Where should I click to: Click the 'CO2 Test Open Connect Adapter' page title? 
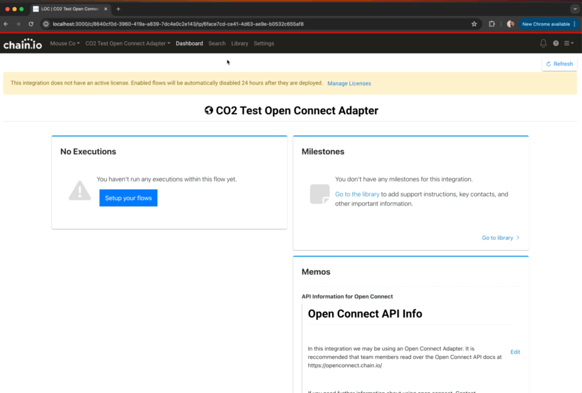tap(297, 111)
